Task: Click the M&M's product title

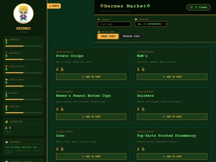Action: click(142, 56)
